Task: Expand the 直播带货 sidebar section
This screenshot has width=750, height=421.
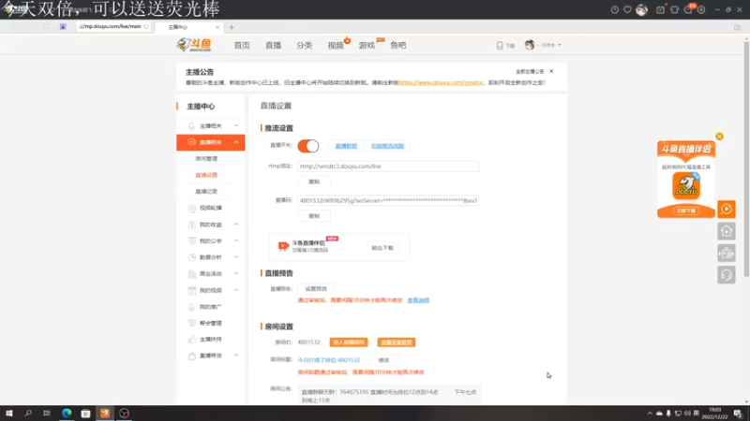Action: coord(236,356)
